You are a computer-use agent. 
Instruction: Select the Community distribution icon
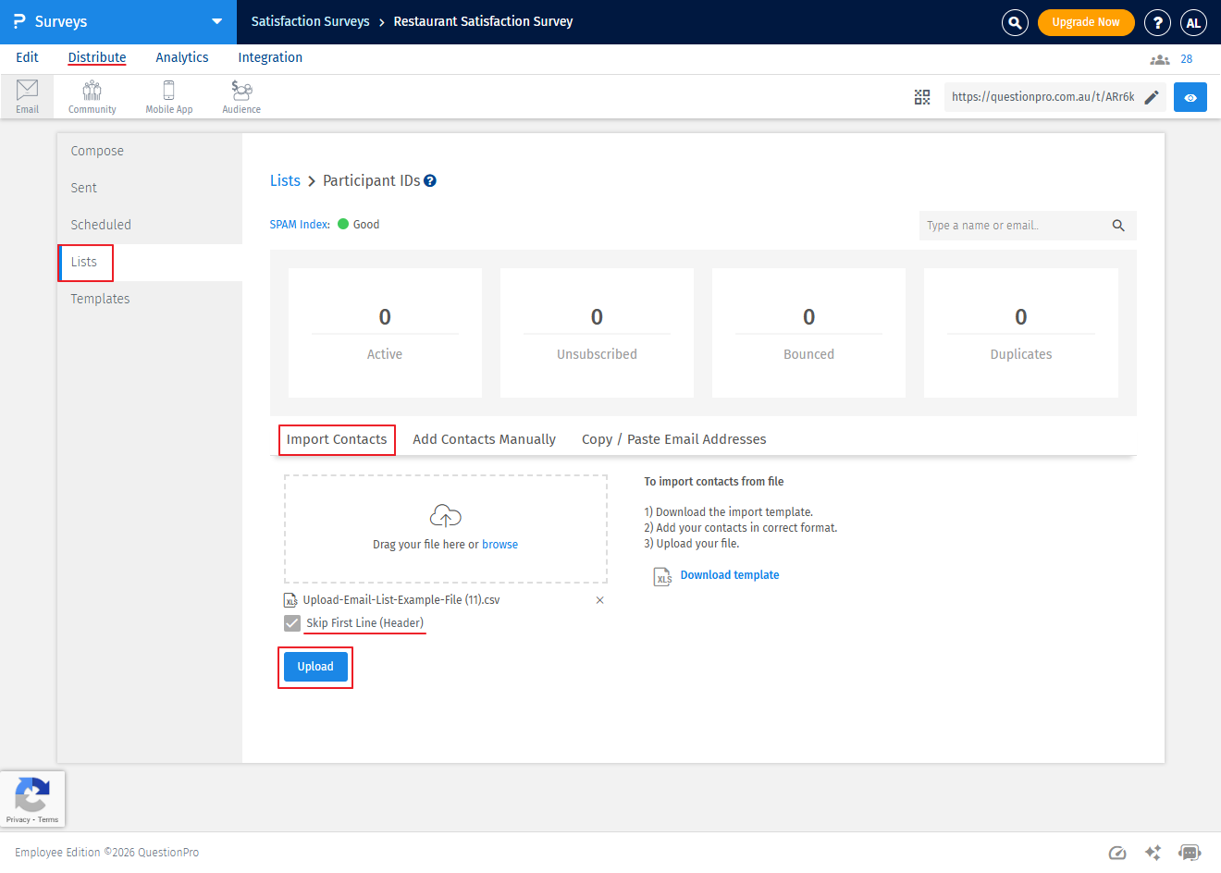click(x=92, y=95)
